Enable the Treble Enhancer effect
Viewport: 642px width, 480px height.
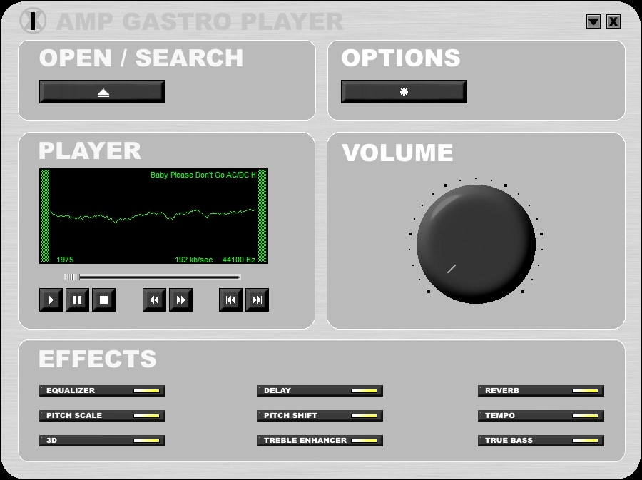click(x=320, y=441)
